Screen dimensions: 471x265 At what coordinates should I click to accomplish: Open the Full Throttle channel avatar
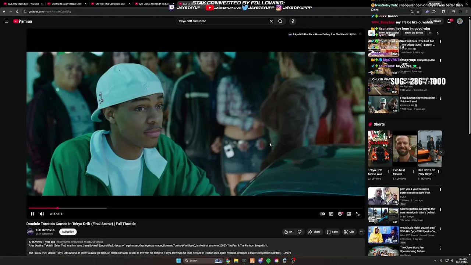30,232
